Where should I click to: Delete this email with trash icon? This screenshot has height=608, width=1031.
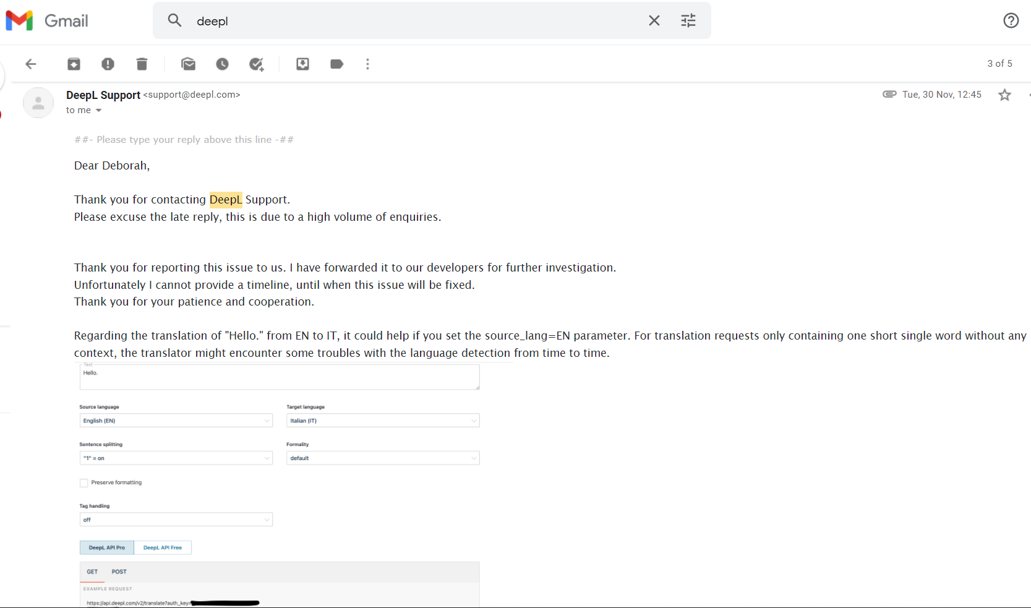click(142, 64)
